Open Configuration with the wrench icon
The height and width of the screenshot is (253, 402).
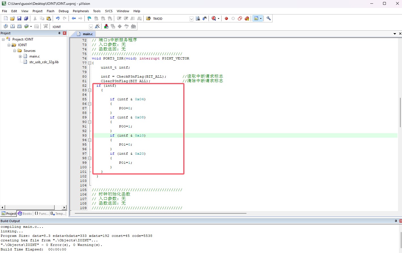(269, 18)
